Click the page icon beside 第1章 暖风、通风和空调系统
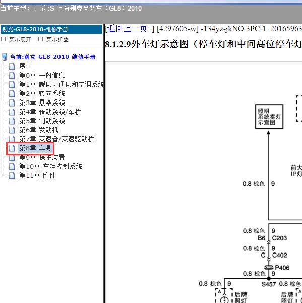This screenshot has width=302, height=303. (12, 84)
